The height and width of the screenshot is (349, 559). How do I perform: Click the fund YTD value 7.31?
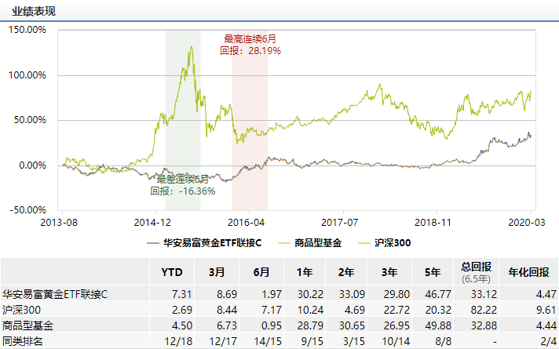point(182,294)
